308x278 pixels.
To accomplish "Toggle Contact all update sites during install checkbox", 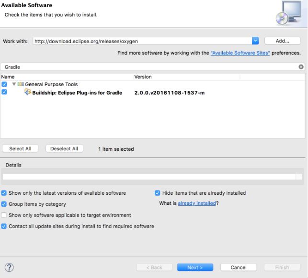I will coord(4,226).
